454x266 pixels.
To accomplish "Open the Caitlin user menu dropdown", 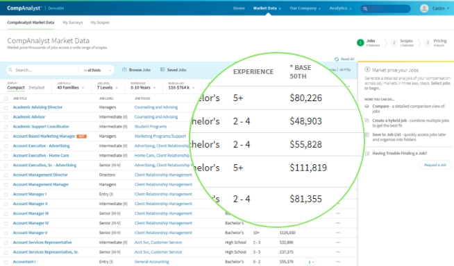I will [x=441, y=8].
